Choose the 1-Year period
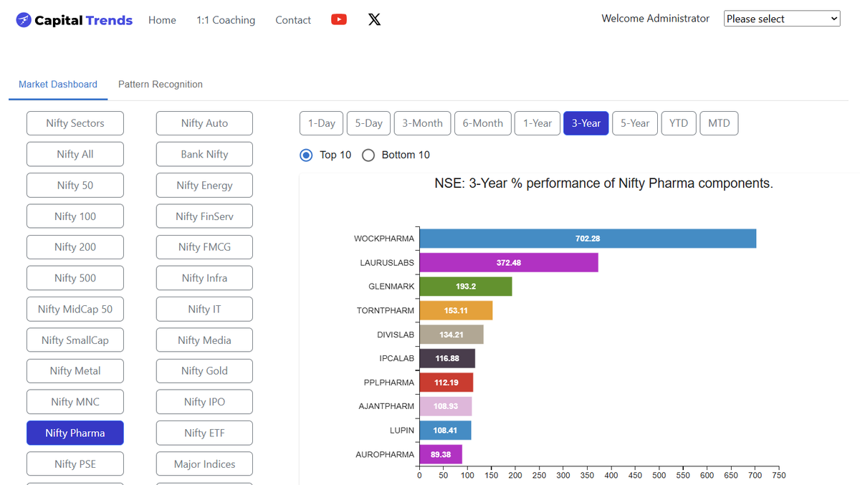The height and width of the screenshot is (485, 860). 537,123
